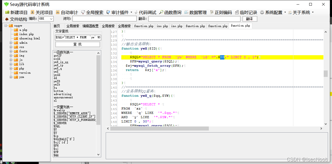Select $QQ in the variable list
The width and height of the screenshot is (332, 164).
[56, 155]
